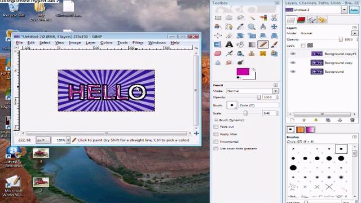361x203 pixels.
Task: Open the Filters menu
Action: pyautogui.click(x=138, y=43)
